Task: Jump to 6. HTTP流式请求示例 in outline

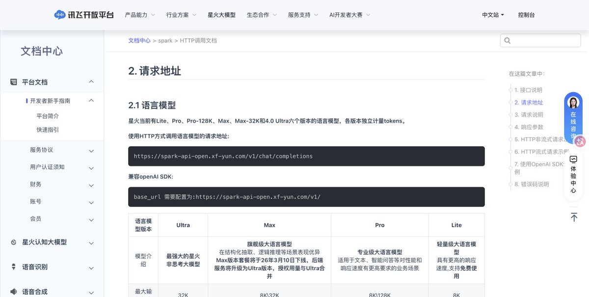Action: [x=541, y=152]
